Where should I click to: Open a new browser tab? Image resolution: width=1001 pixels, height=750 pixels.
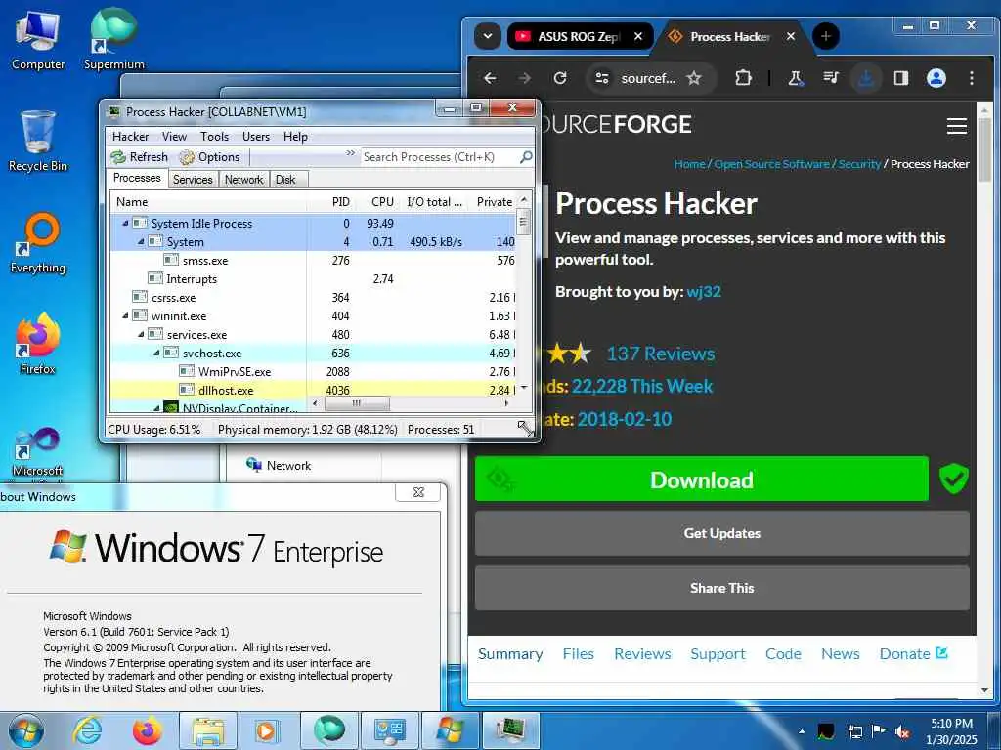[x=825, y=36]
